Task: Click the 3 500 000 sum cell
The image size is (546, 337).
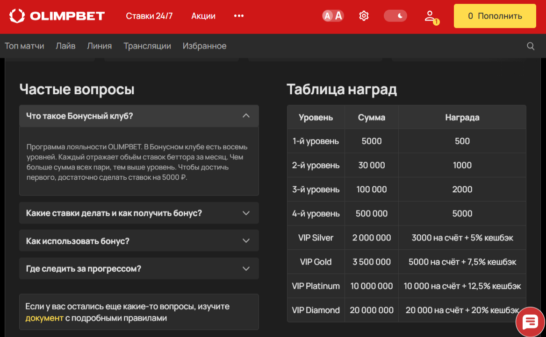Action: (x=372, y=262)
